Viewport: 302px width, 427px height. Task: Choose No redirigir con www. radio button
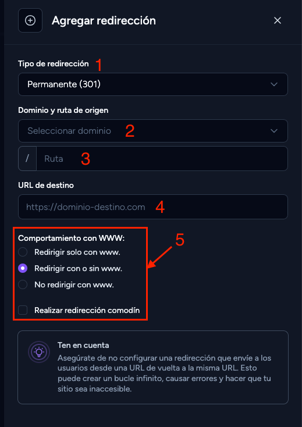pos(23,285)
